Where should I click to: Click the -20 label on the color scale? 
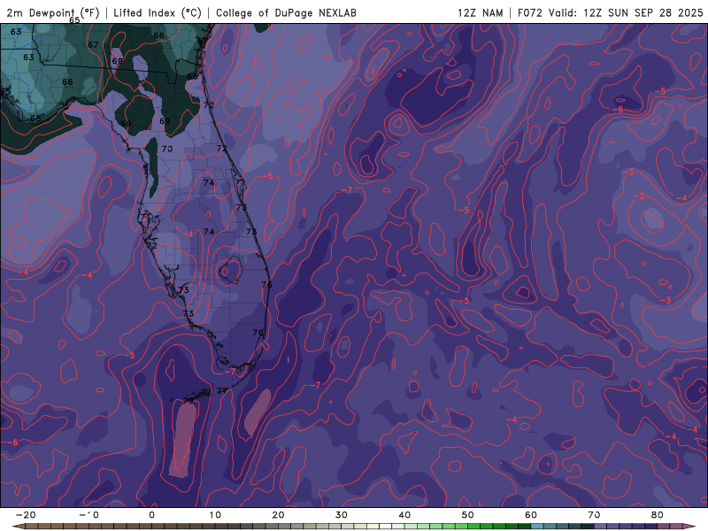[26, 515]
